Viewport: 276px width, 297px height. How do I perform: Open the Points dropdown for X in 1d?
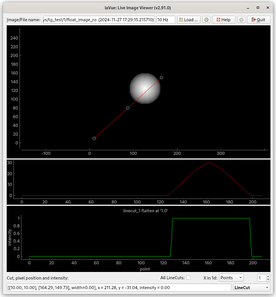tap(231, 277)
